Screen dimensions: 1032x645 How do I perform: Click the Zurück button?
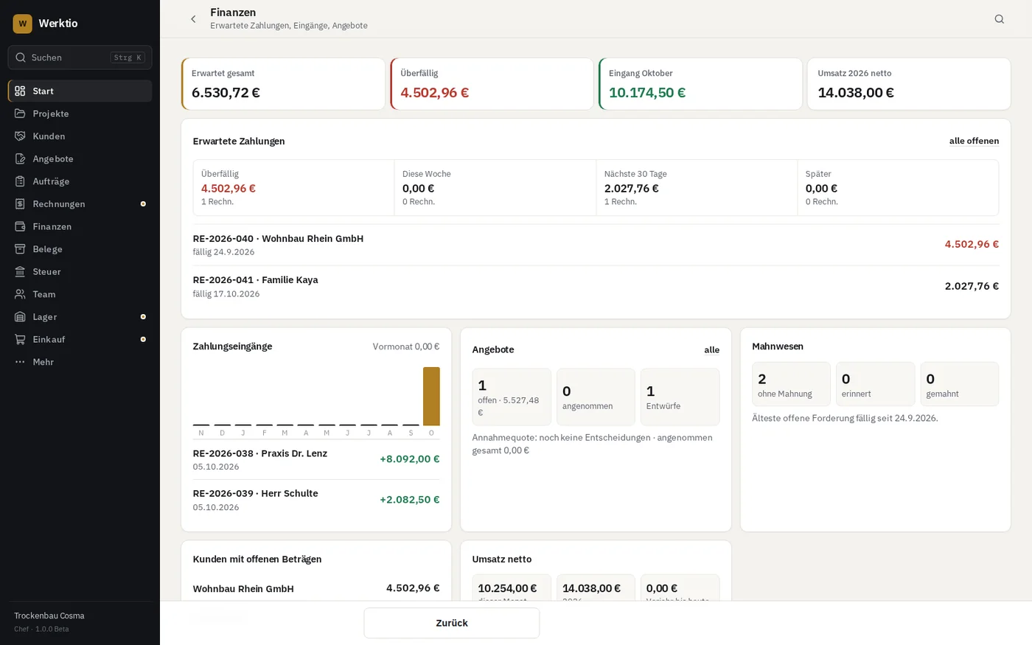coord(451,623)
